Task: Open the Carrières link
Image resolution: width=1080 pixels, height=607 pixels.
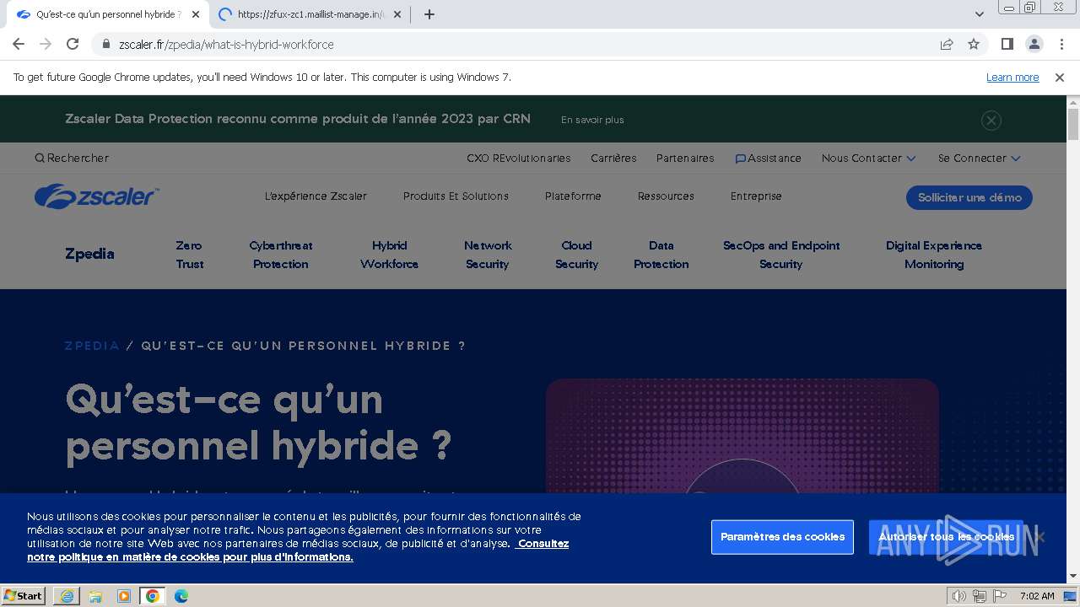Action: [613, 158]
